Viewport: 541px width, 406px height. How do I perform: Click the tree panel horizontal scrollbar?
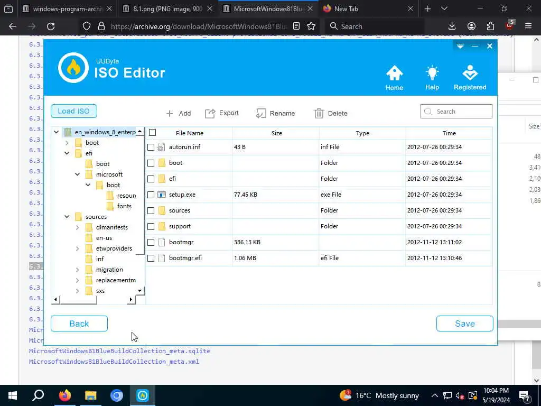click(79, 300)
